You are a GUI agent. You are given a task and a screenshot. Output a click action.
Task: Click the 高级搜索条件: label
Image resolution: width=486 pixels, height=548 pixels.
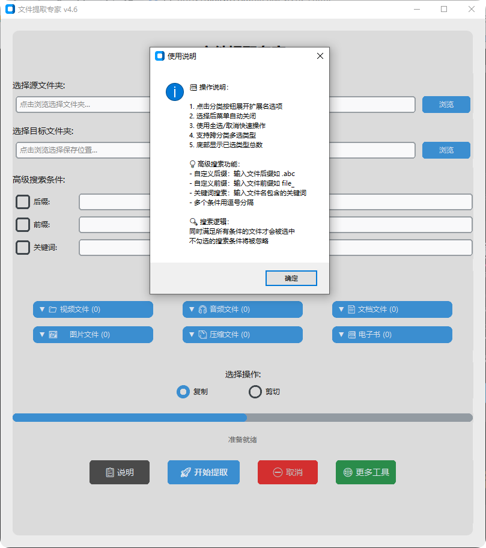coord(39,180)
